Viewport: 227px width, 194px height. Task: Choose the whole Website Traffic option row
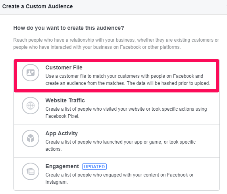117,108
